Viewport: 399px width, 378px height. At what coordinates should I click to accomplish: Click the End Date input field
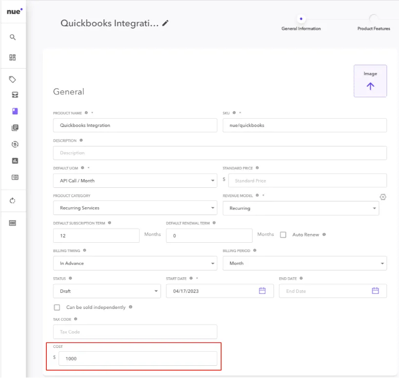333,291
